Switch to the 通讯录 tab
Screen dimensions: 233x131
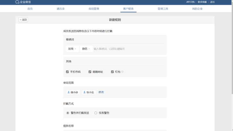point(60,9)
